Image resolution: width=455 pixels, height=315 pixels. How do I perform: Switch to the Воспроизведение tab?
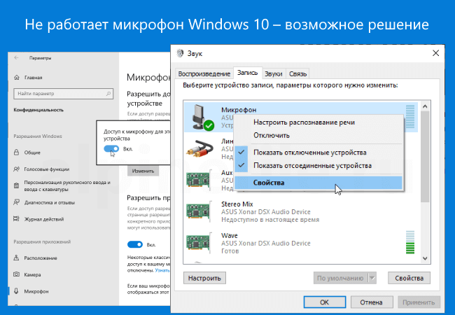click(204, 74)
